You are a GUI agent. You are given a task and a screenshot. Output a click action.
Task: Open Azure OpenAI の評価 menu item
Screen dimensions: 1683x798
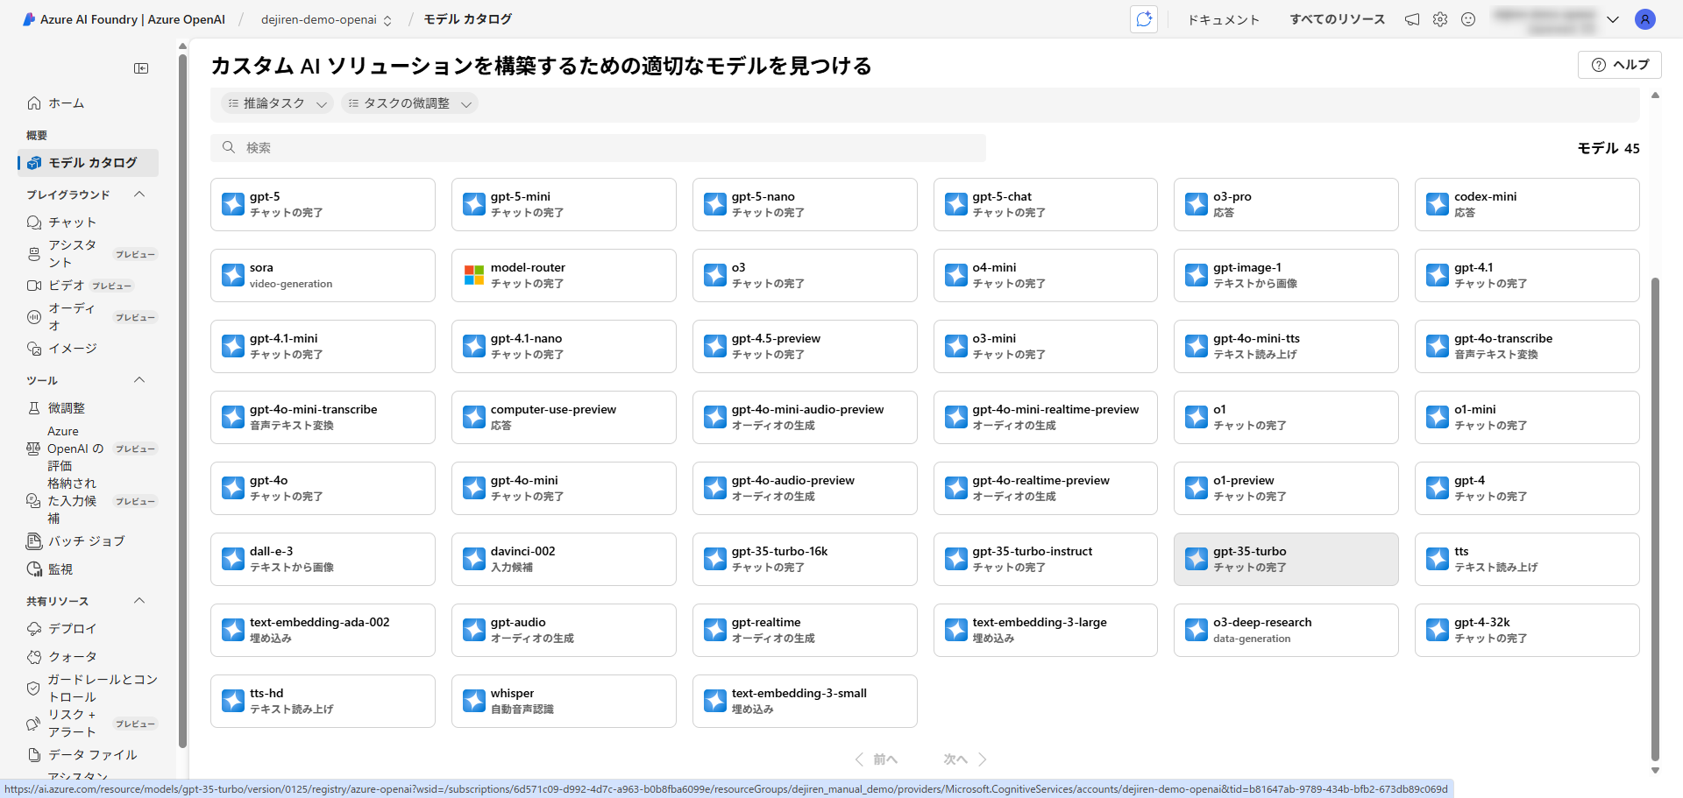coord(88,448)
